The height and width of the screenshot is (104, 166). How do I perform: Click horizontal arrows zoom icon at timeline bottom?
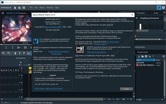(118, 99)
